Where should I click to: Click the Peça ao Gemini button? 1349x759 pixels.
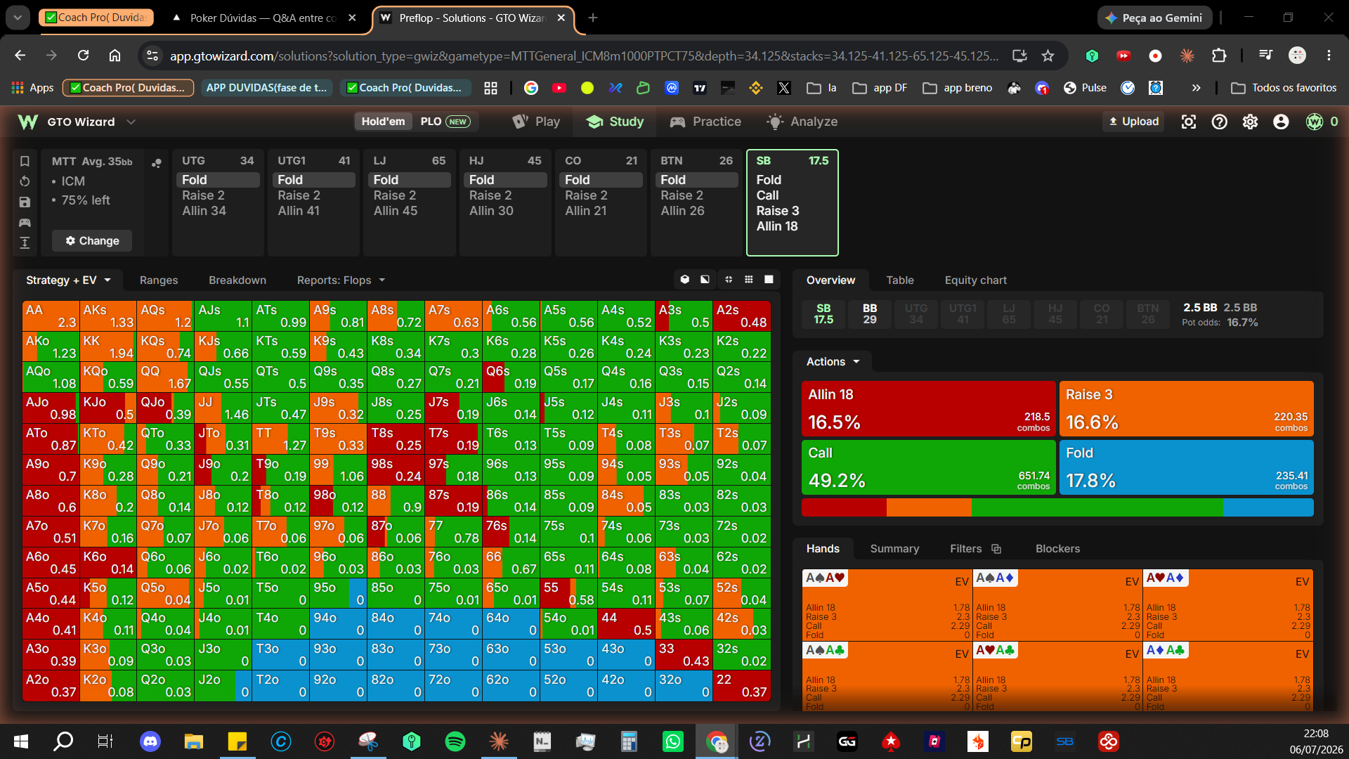click(1154, 18)
